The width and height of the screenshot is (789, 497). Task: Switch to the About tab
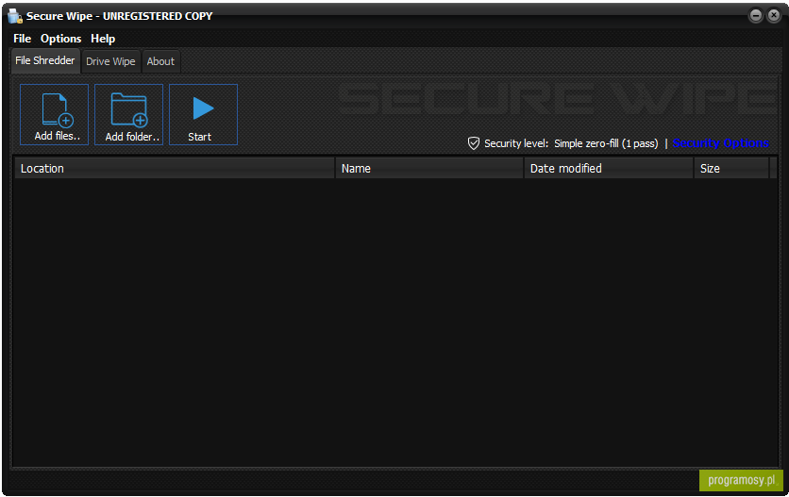pos(161,61)
